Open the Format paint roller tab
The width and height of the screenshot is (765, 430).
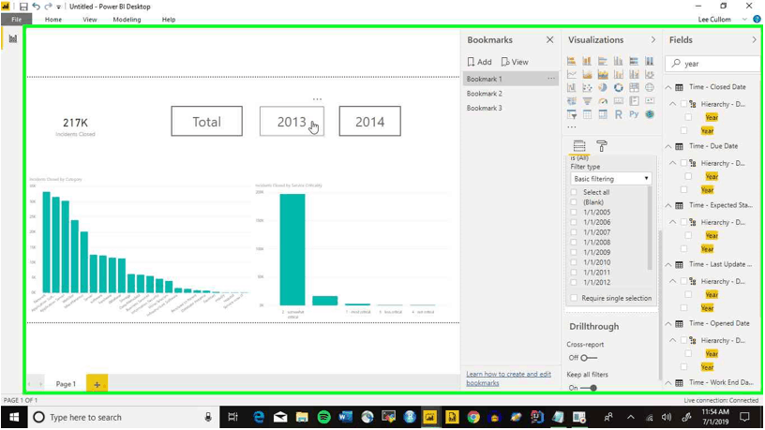602,146
